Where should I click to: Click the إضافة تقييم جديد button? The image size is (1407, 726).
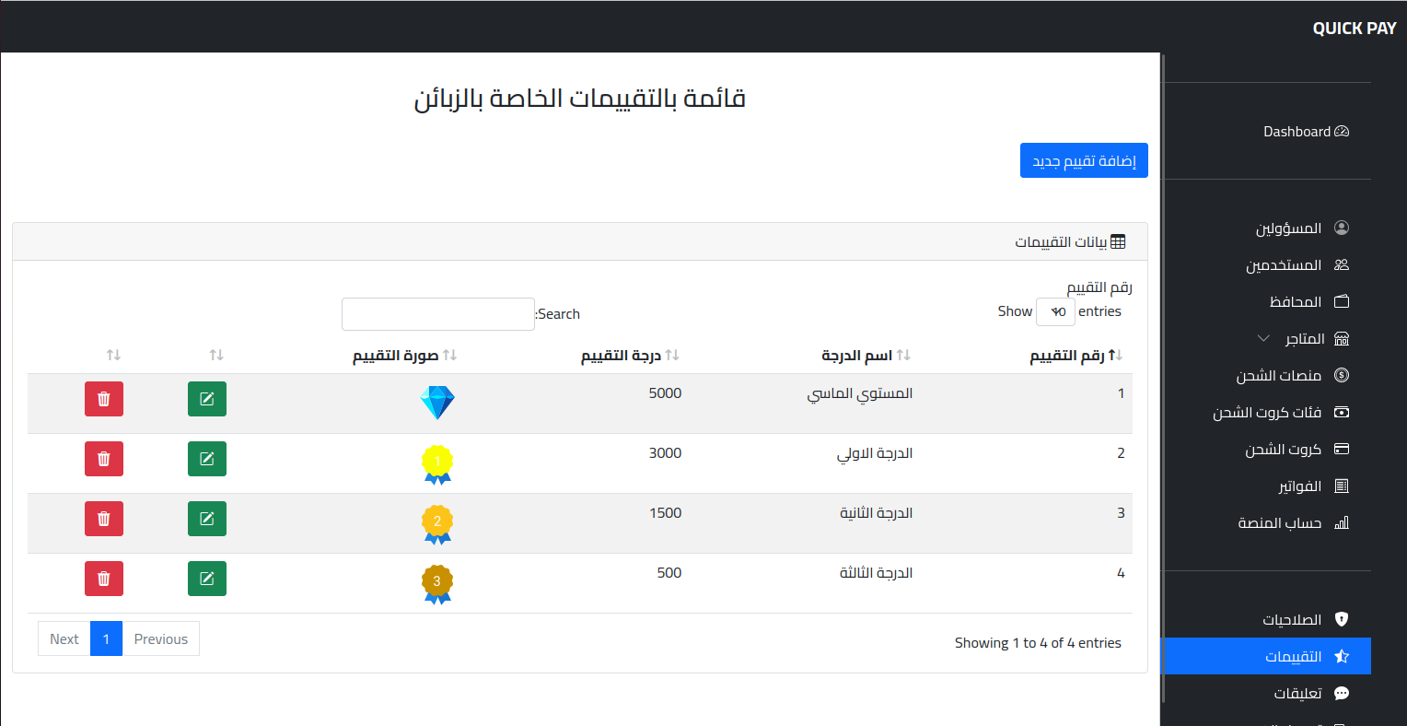(x=1084, y=161)
